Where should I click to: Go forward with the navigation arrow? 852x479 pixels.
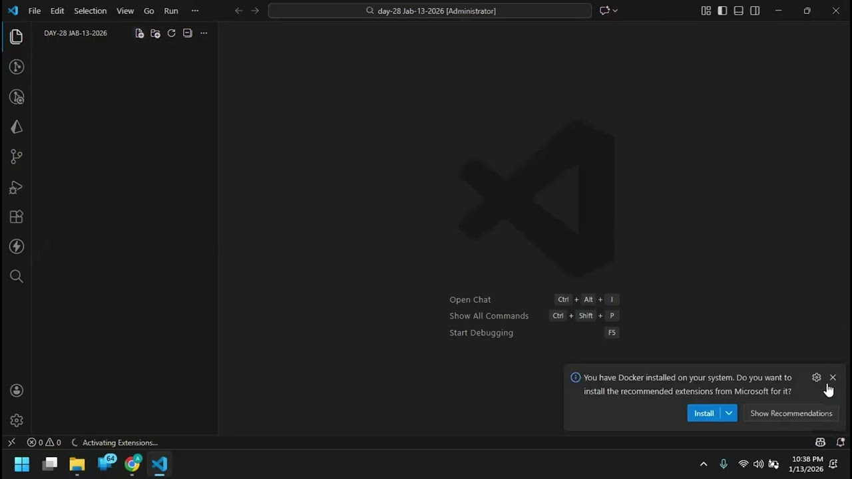[x=255, y=11]
